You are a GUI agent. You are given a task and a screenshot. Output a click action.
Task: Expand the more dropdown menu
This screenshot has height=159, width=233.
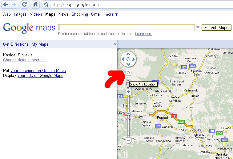pyautogui.click(x=111, y=14)
